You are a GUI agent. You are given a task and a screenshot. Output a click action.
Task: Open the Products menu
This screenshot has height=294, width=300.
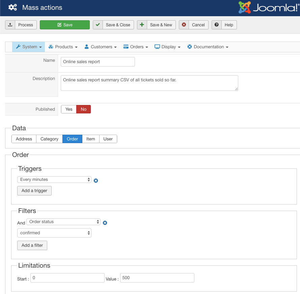point(63,47)
